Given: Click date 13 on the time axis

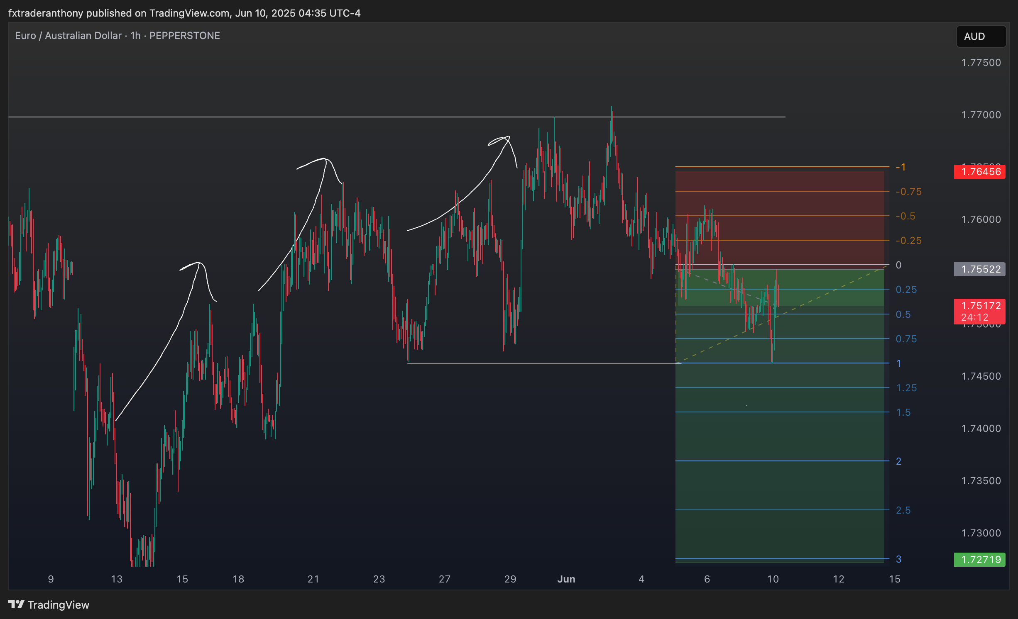Looking at the screenshot, I should click(x=117, y=579).
